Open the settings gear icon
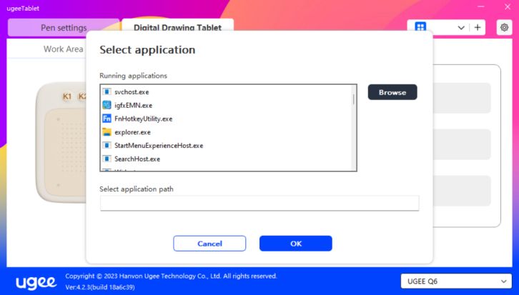The image size is (519, 295). [504, 27]
